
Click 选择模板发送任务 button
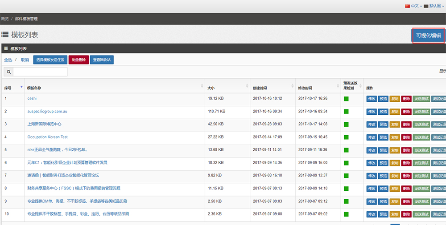(50, 60)
